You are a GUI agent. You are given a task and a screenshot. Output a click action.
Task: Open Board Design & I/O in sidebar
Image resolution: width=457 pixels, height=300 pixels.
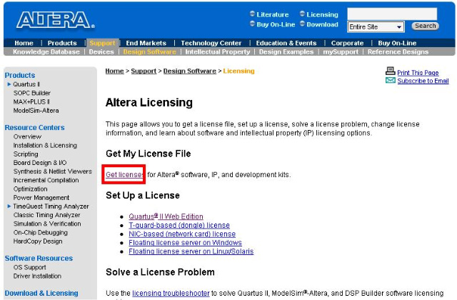tap(40, 163)
